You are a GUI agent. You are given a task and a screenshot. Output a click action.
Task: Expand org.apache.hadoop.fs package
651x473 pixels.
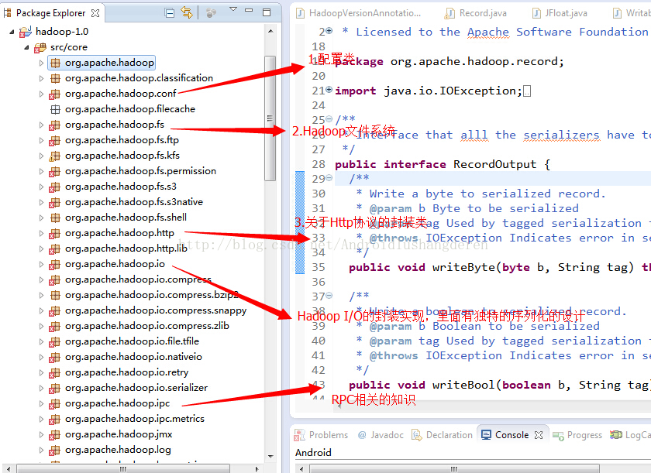[41, 125]
